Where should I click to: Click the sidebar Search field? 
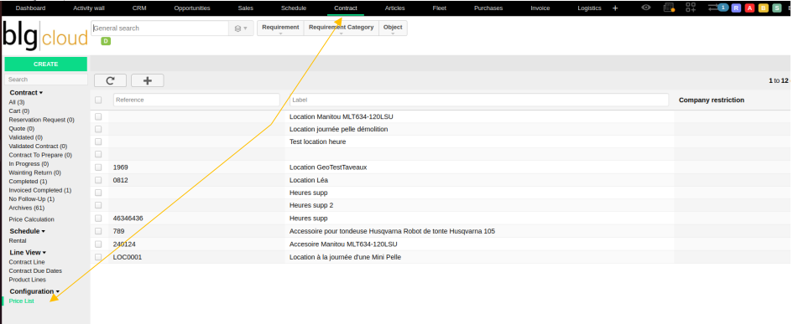click(46, 80)
